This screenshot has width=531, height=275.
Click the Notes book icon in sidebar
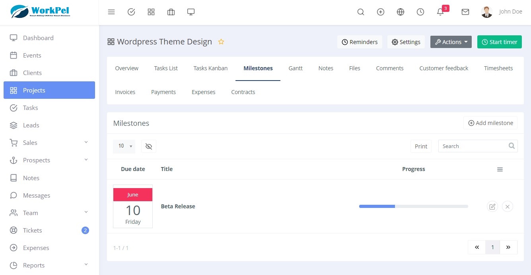pyautogui.click(x=14, y=178)
